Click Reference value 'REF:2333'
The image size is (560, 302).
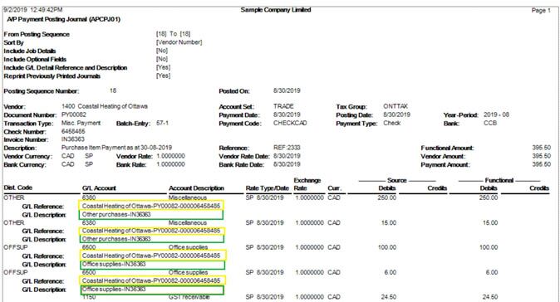(x=287, y=148)
